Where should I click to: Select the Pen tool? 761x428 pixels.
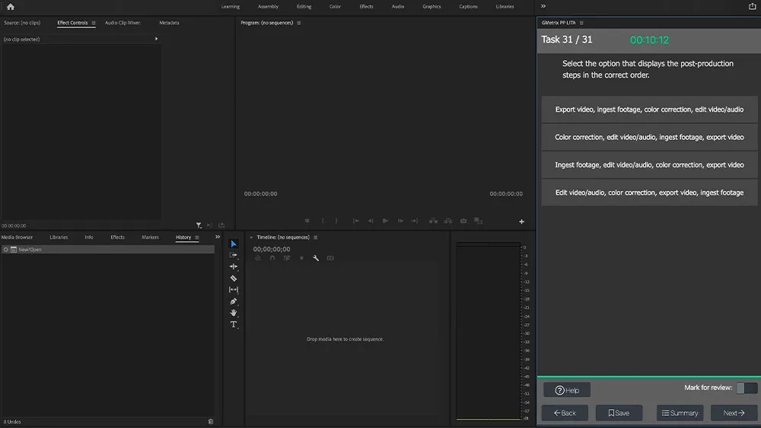point(234,301)
